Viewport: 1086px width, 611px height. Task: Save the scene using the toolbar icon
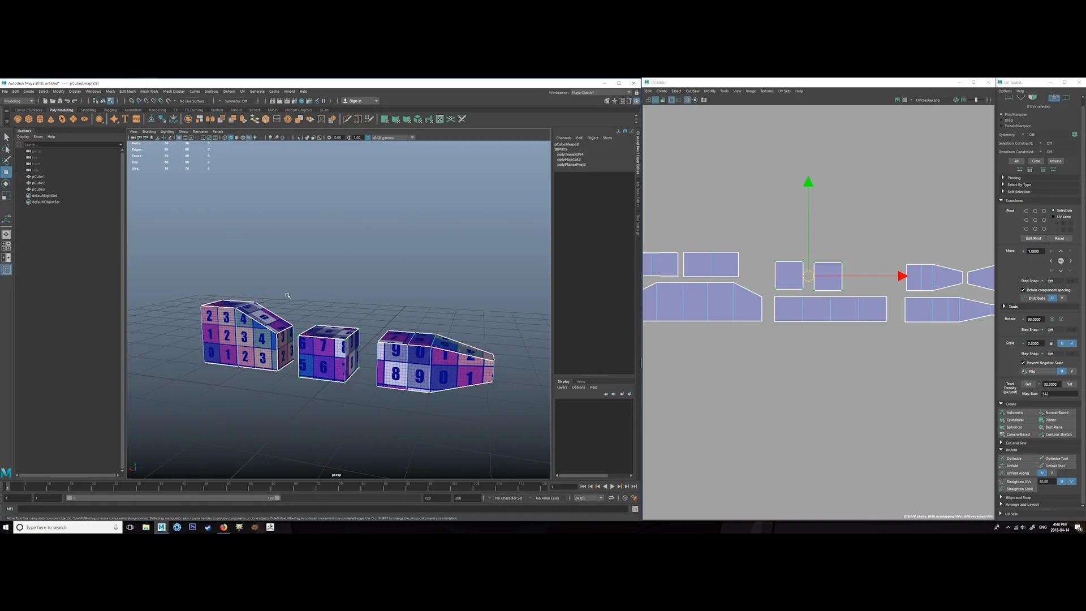59,101
